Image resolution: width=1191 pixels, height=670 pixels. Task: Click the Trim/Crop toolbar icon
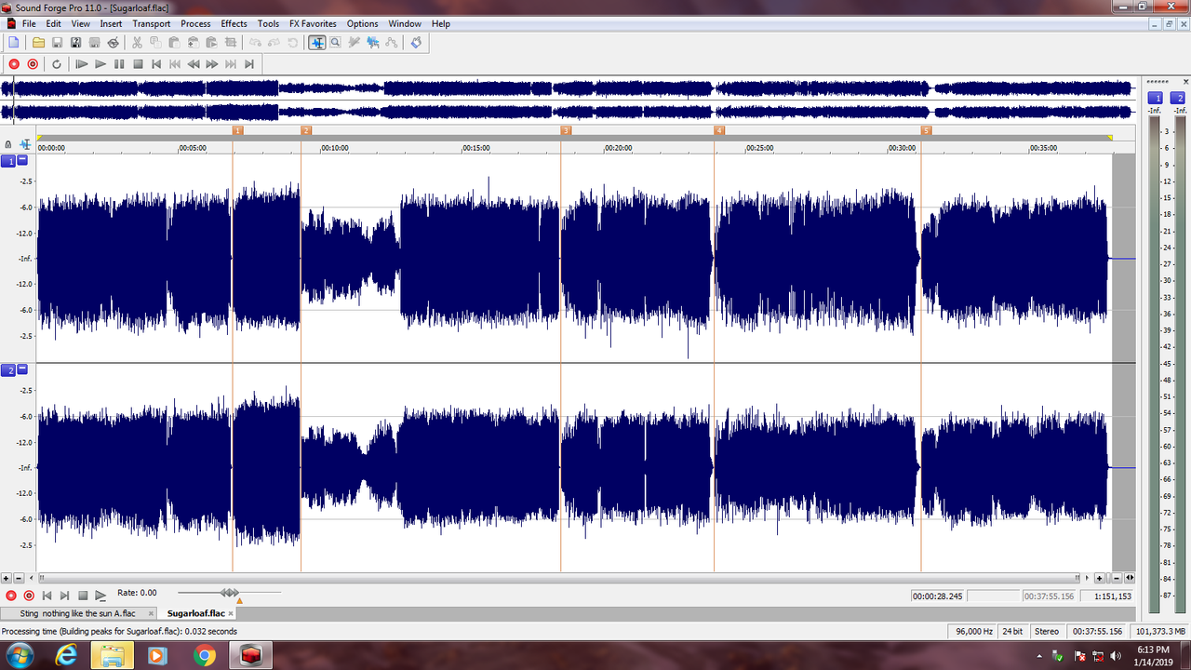click(x=230, y=42)
